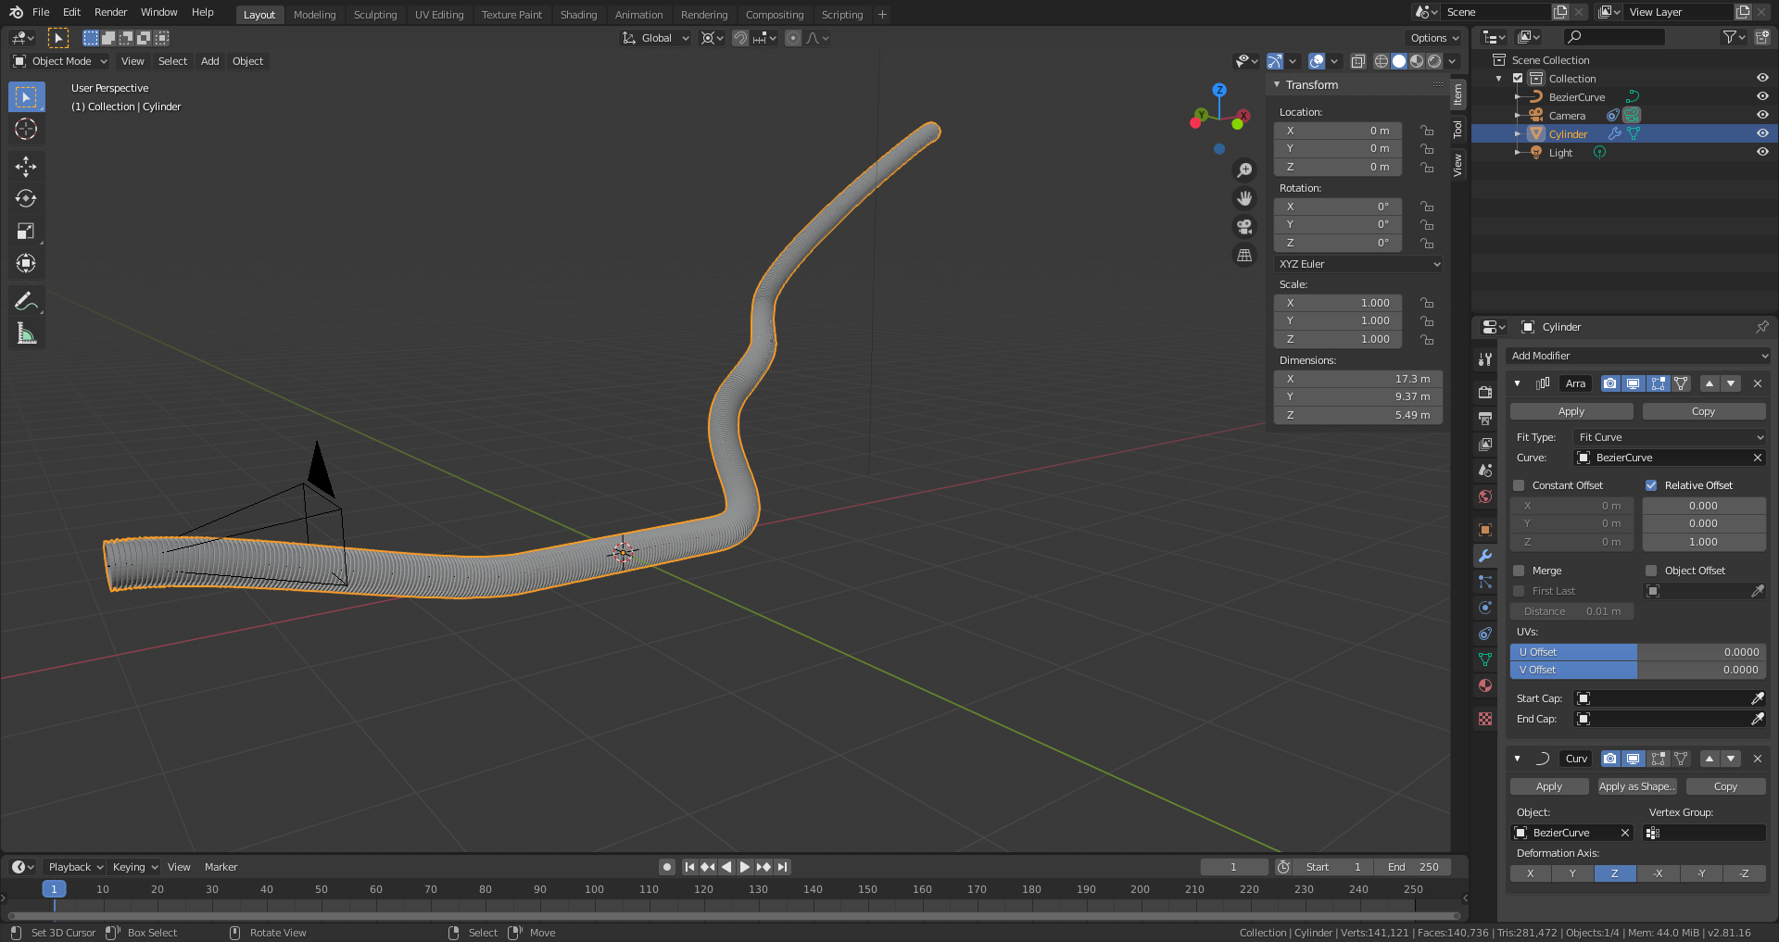Screen dimensions: 1779x942
Task: Enable Object Offset checkbox
Action: coord(1651,571)
